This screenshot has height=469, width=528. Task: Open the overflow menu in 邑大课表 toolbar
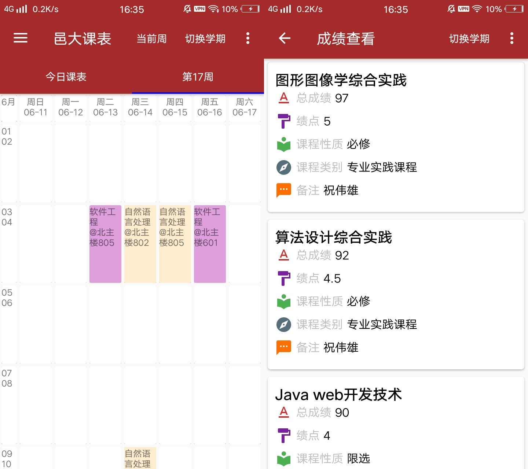coord(248,38)
